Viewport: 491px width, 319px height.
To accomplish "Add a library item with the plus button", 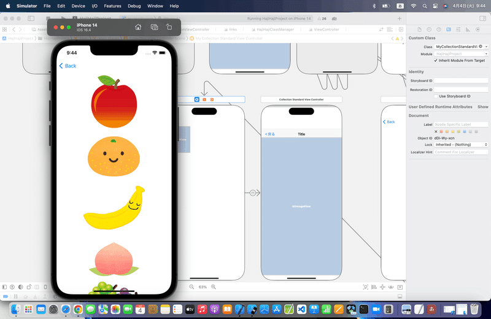I will pyautogui.click(x=400, y=18).
